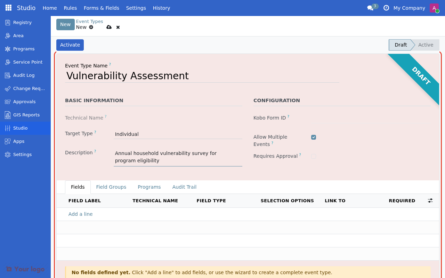Viewport: 445px width, 278px height.
Task: View the Audit Log from the sidebar
Action: (23, 75)
